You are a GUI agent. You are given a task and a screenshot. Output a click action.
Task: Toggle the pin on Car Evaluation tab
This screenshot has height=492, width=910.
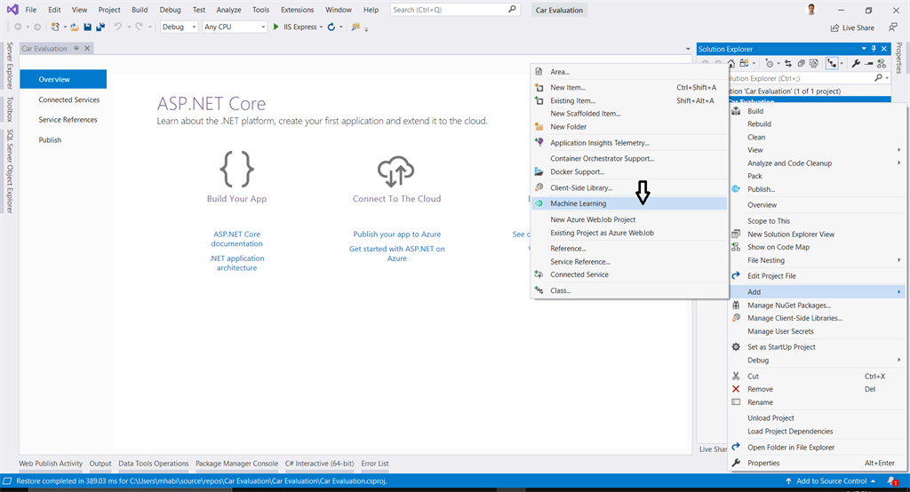point(76,48)
